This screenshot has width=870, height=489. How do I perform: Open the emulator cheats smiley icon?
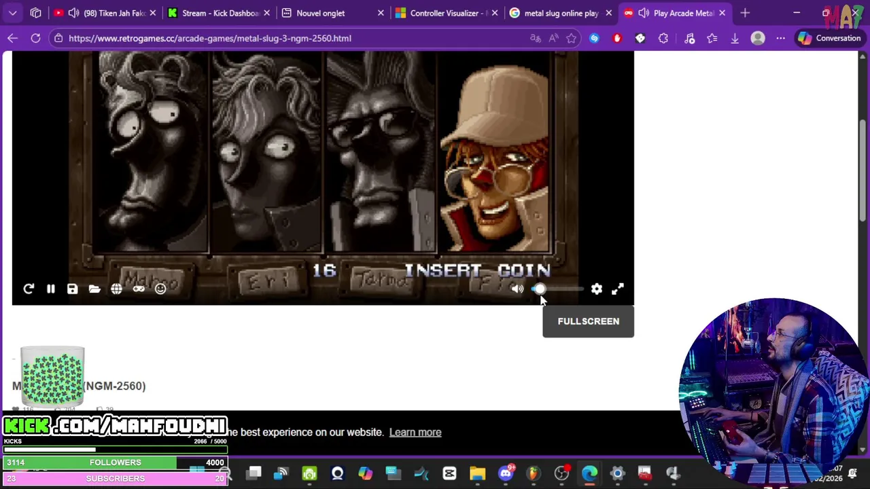[x=160, y=289]
